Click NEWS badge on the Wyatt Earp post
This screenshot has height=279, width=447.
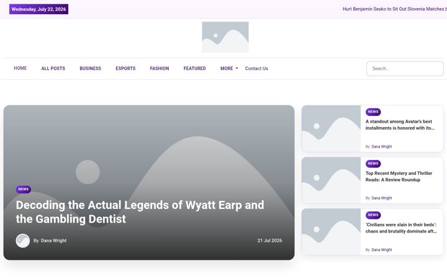tap(24, 189)
